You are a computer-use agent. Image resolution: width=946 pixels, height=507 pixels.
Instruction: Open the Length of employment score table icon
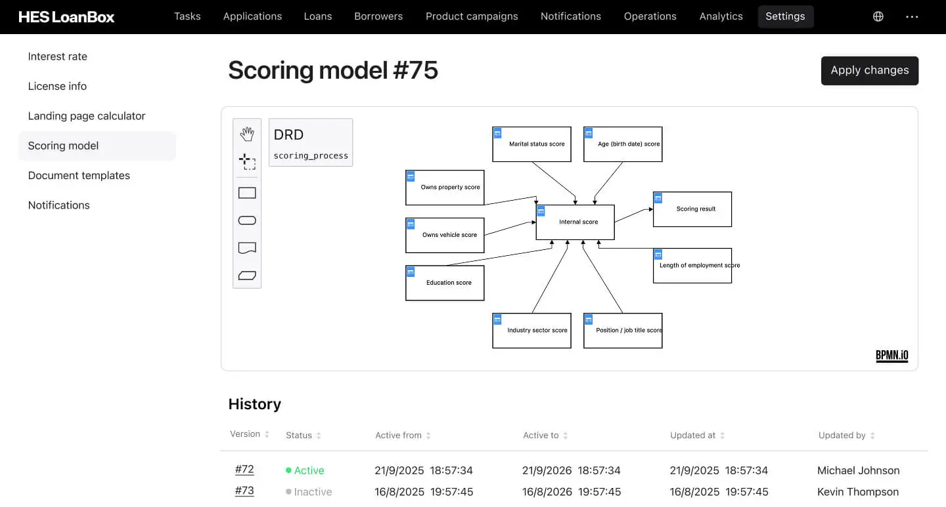tap(658, 254)
